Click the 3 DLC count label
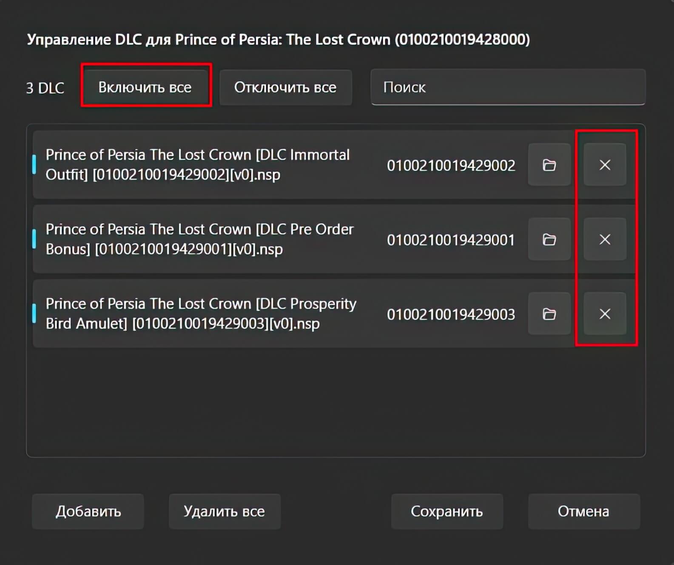The height and width of the screenshot is (565, 674). pos(45,88)
